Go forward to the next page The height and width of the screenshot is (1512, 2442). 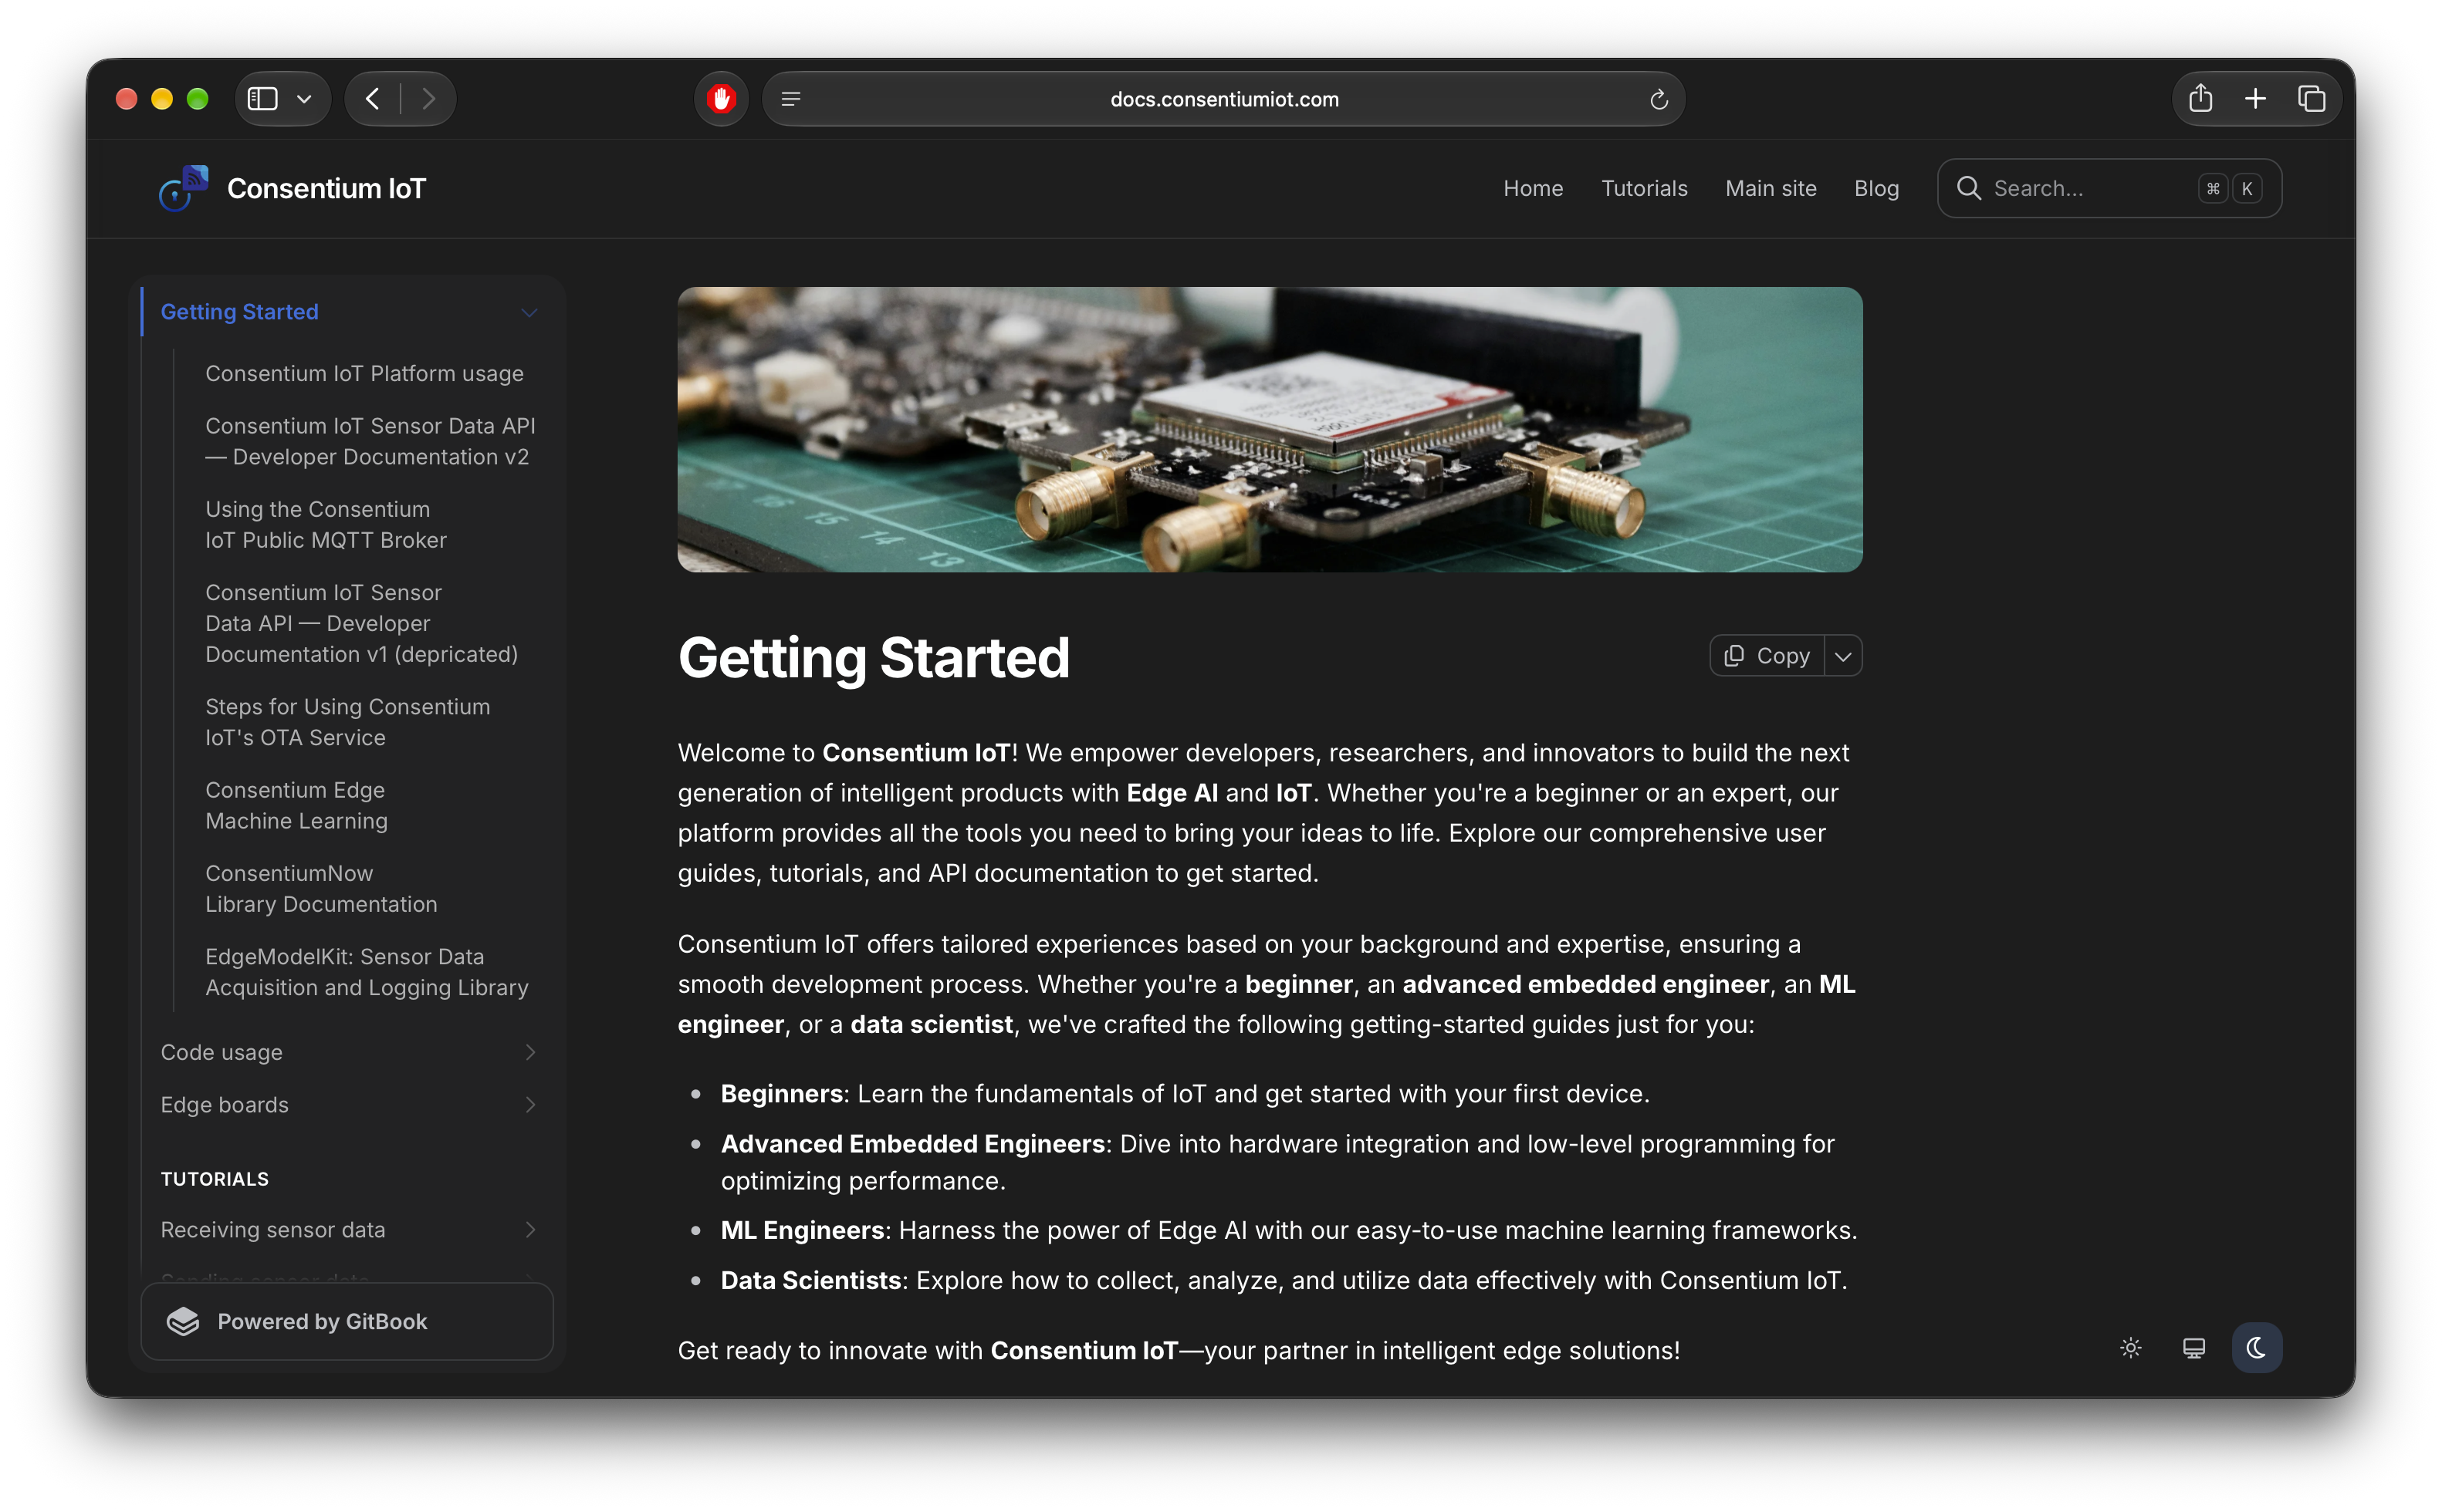[428, 99]
